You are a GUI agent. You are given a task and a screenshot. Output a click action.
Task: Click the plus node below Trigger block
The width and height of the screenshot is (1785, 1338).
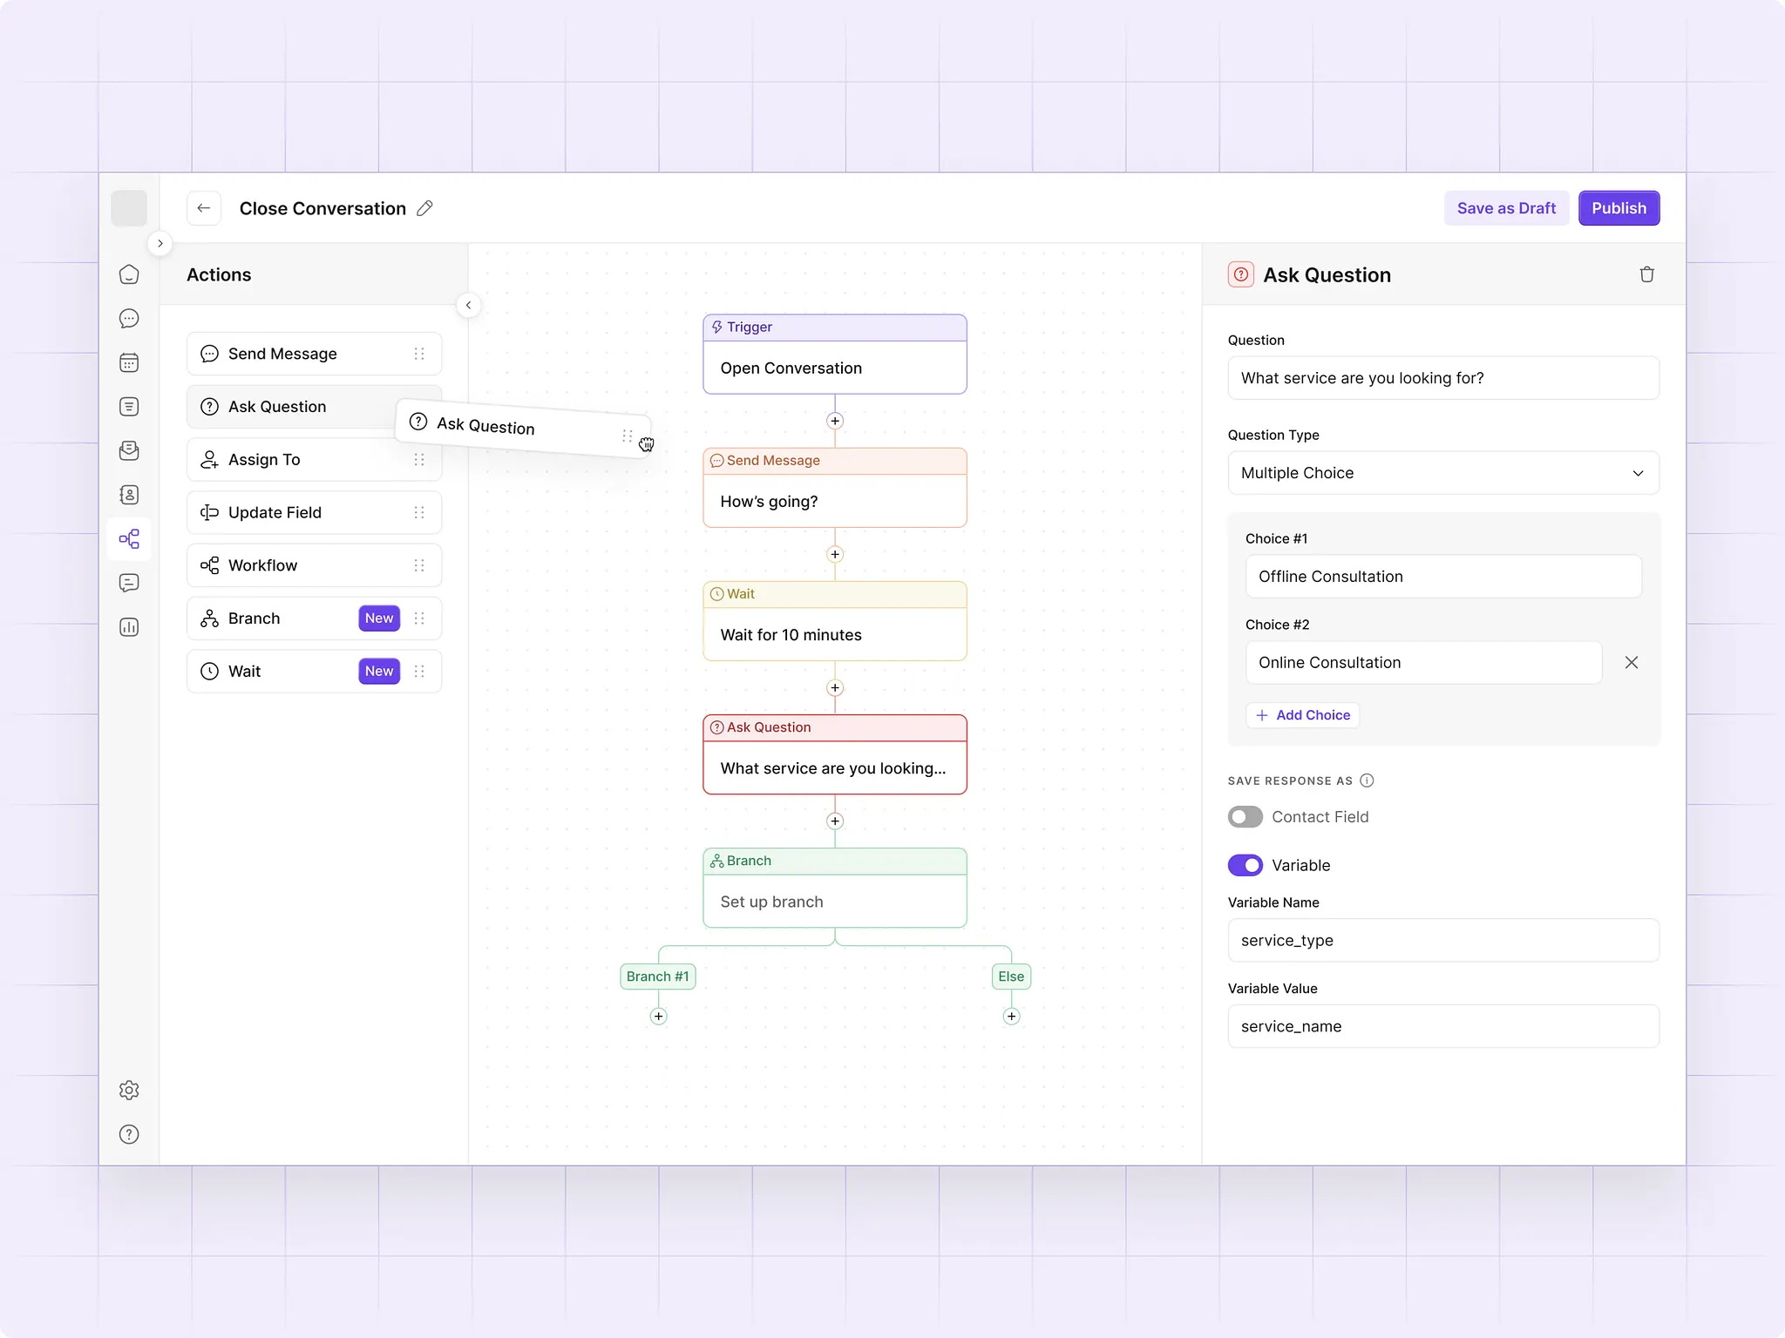(835, 421)
